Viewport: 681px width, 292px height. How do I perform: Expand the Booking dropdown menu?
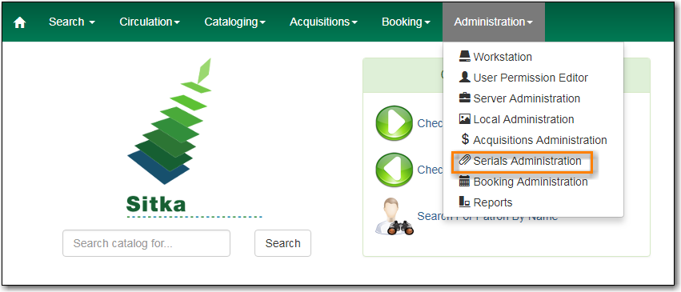tap(406, 22)
